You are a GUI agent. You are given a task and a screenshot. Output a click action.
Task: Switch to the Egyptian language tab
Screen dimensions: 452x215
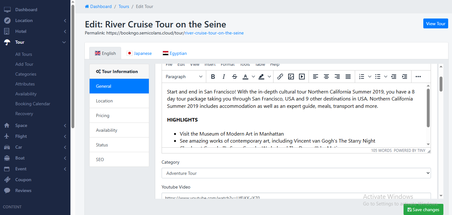click(x=175, y=53)
